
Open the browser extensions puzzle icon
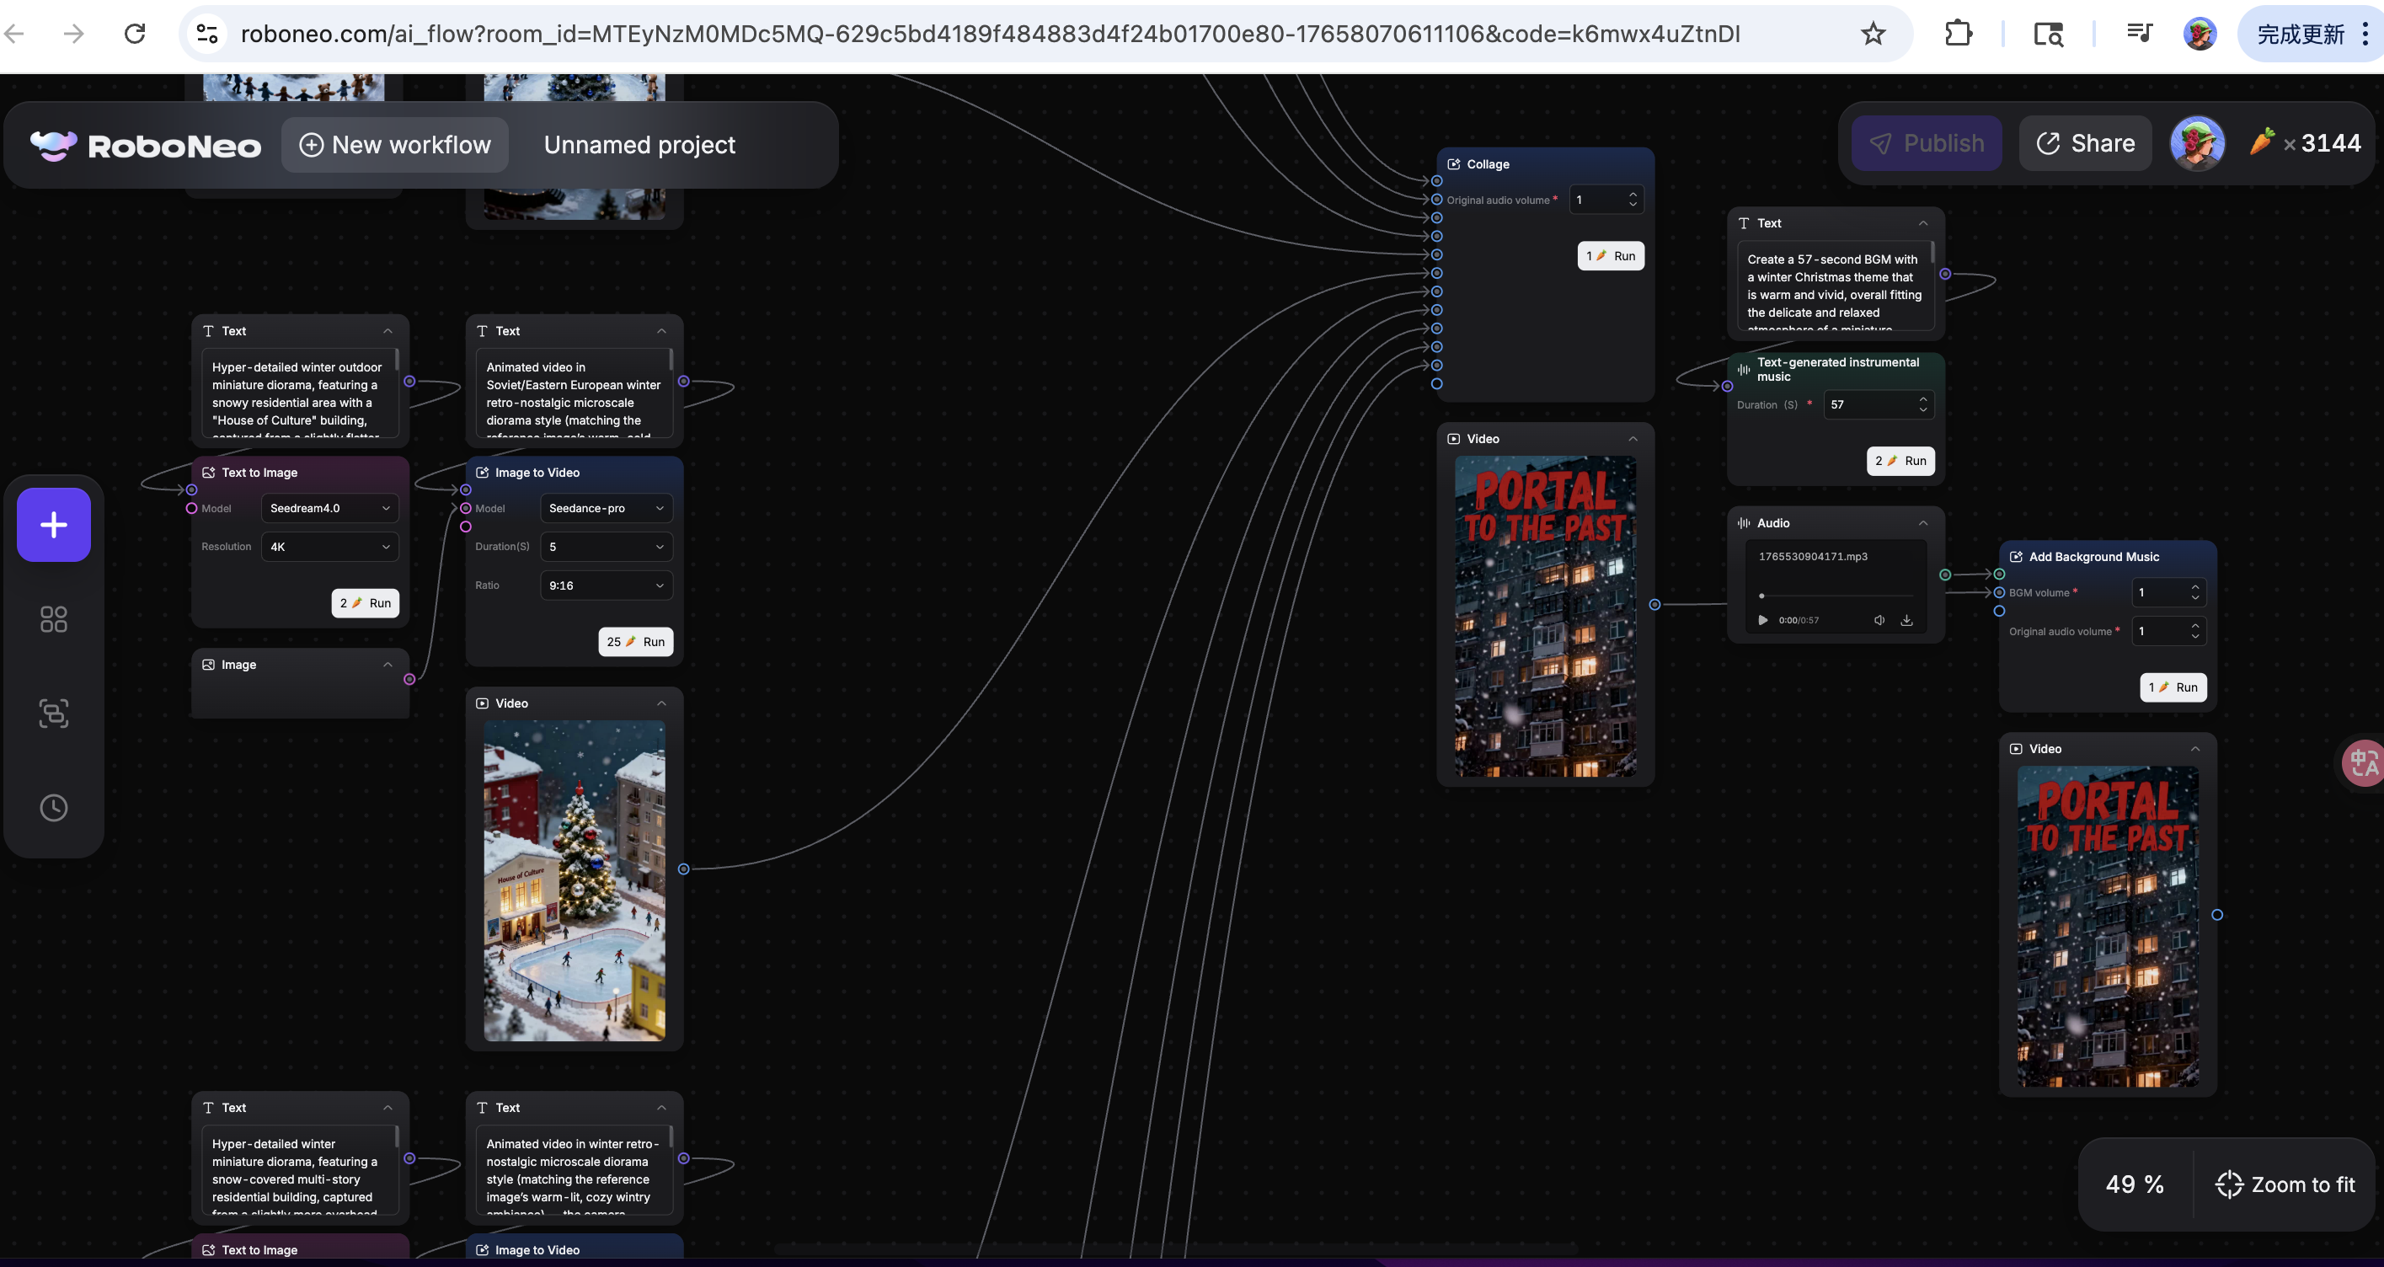point(1959,35)
